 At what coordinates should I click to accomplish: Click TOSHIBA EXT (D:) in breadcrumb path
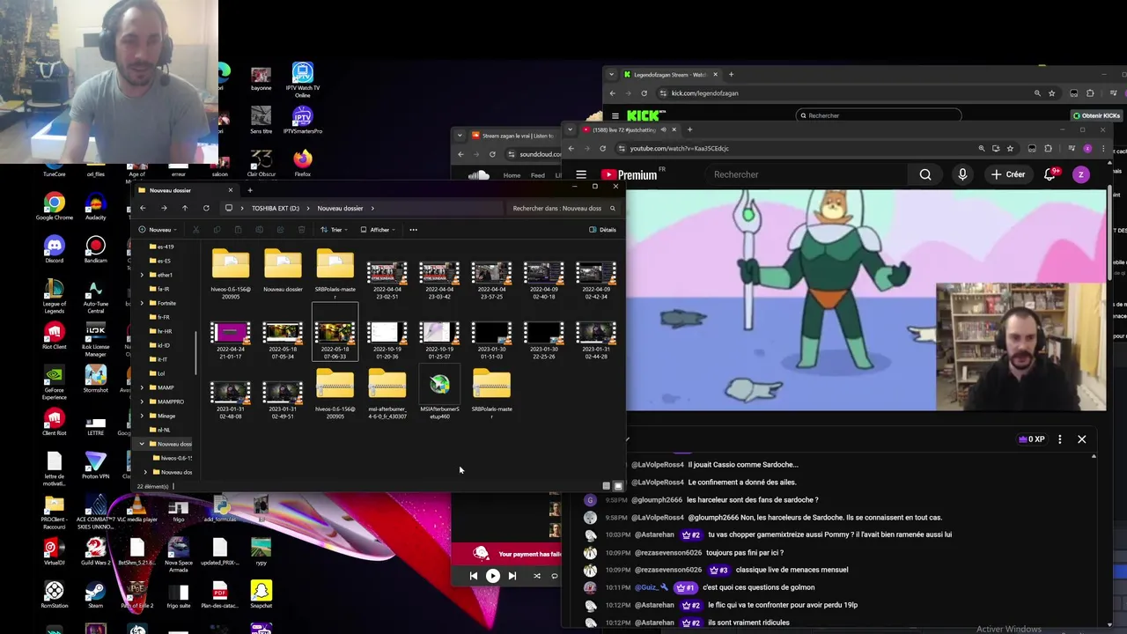(276, 209)
